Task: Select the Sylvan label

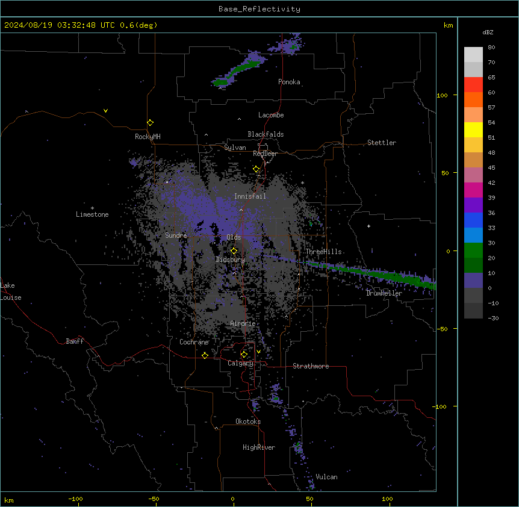Action: [x=235, y=148]
